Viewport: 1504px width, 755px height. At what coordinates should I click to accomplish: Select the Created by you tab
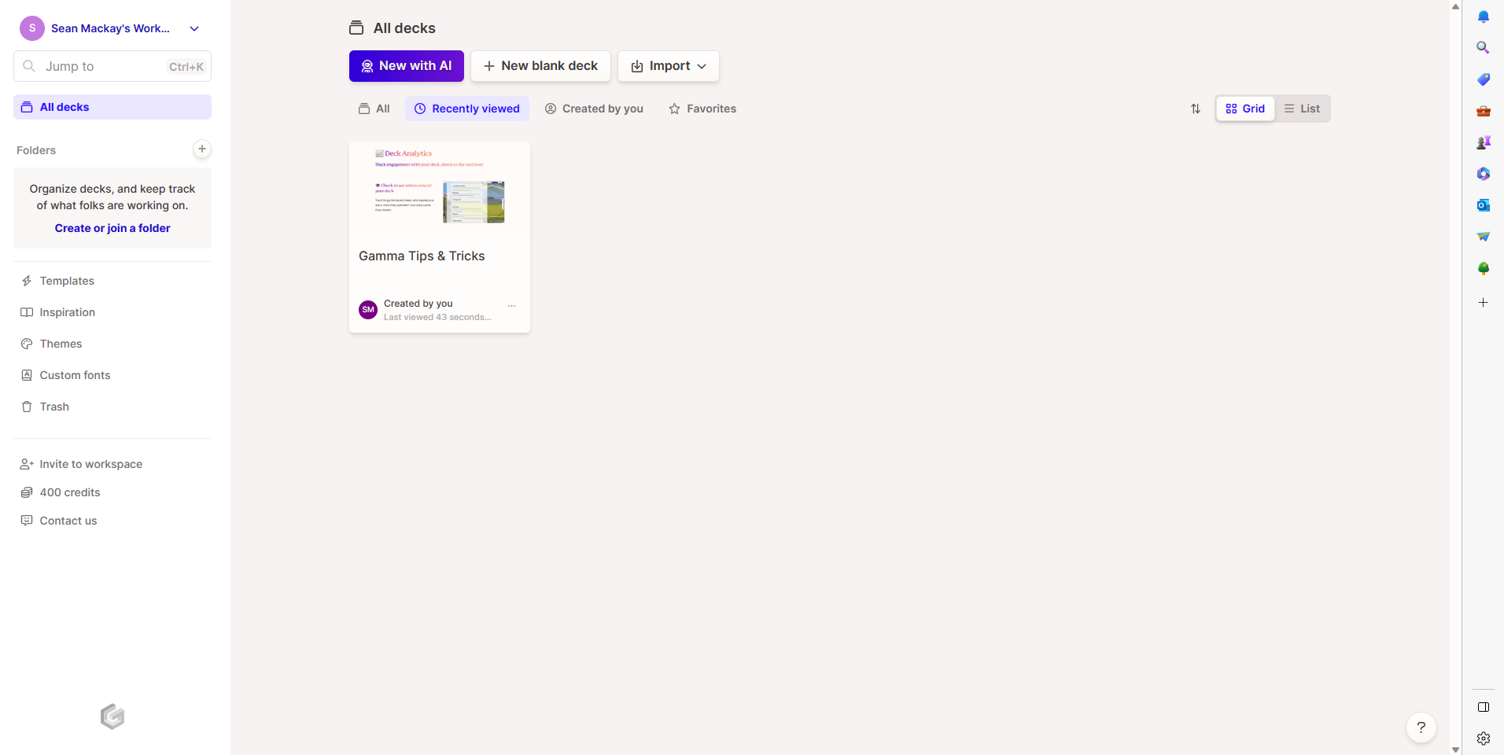coord(595,109)
